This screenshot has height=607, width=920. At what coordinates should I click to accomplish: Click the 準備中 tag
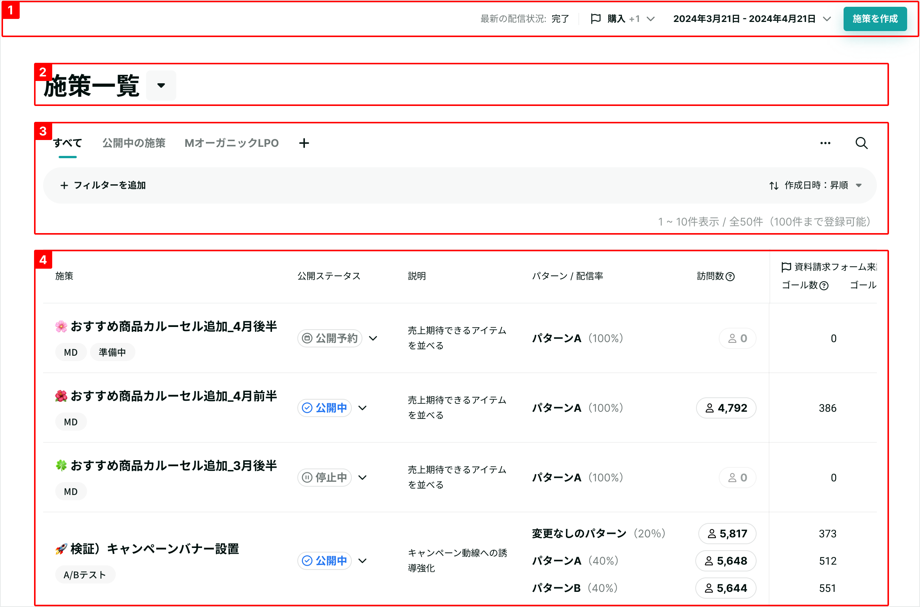[x=112, y=352]
